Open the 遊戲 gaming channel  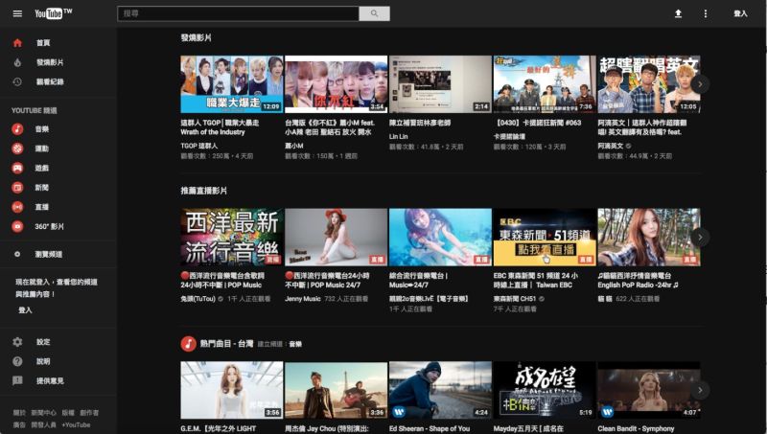click(58, 168)
